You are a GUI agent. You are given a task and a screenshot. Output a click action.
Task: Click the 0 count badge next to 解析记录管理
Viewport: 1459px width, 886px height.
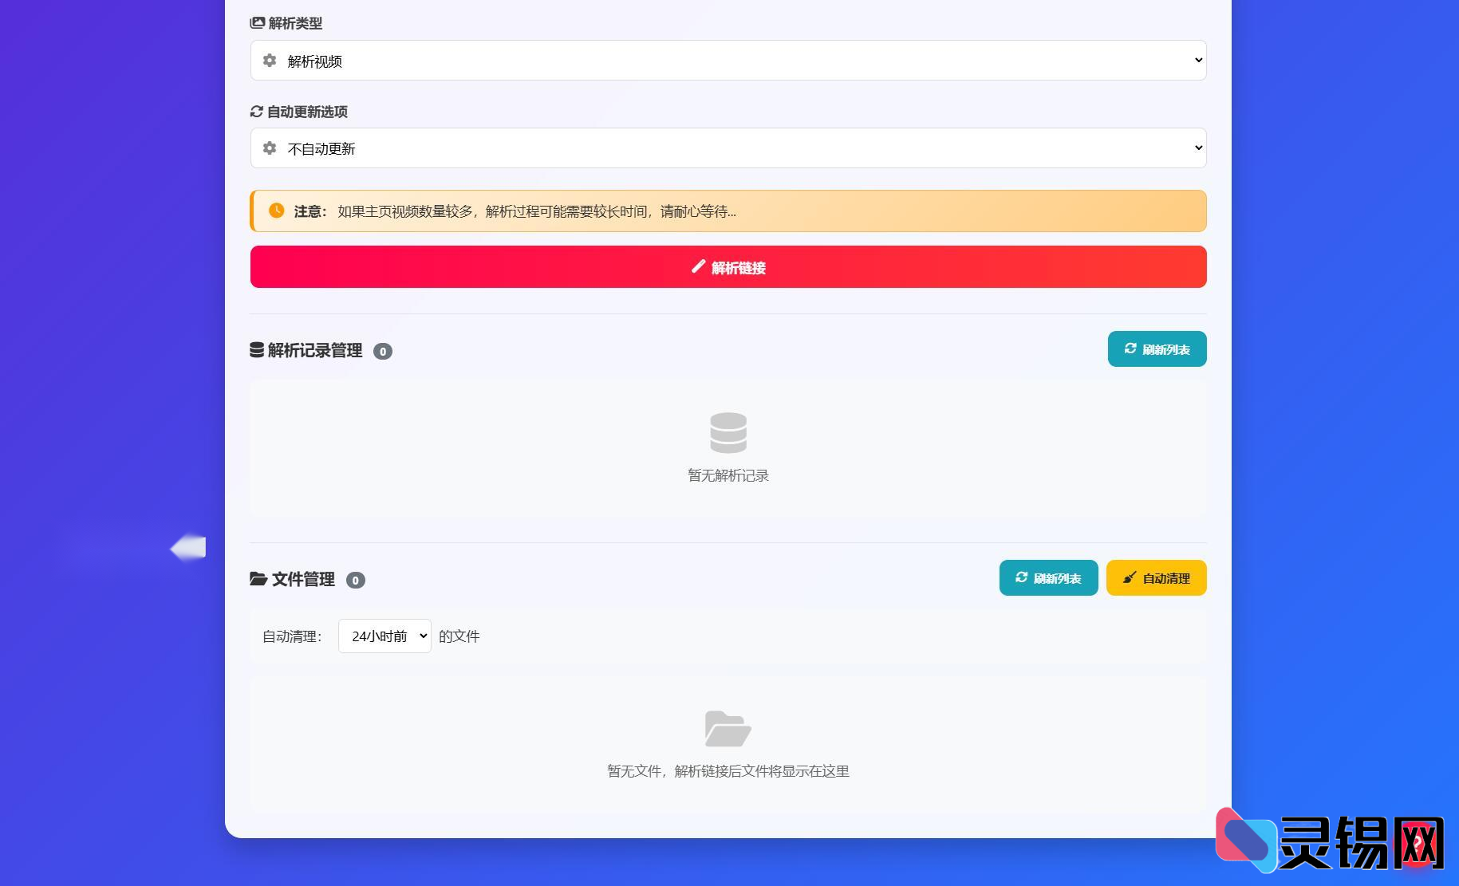pyautogui.click(x=382, y=351)
